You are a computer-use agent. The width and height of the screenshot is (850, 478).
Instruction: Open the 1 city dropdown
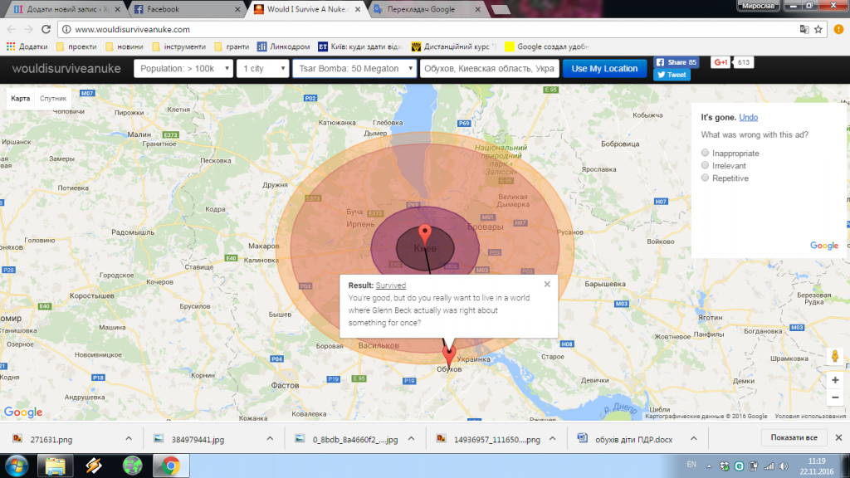click(263, 68)
